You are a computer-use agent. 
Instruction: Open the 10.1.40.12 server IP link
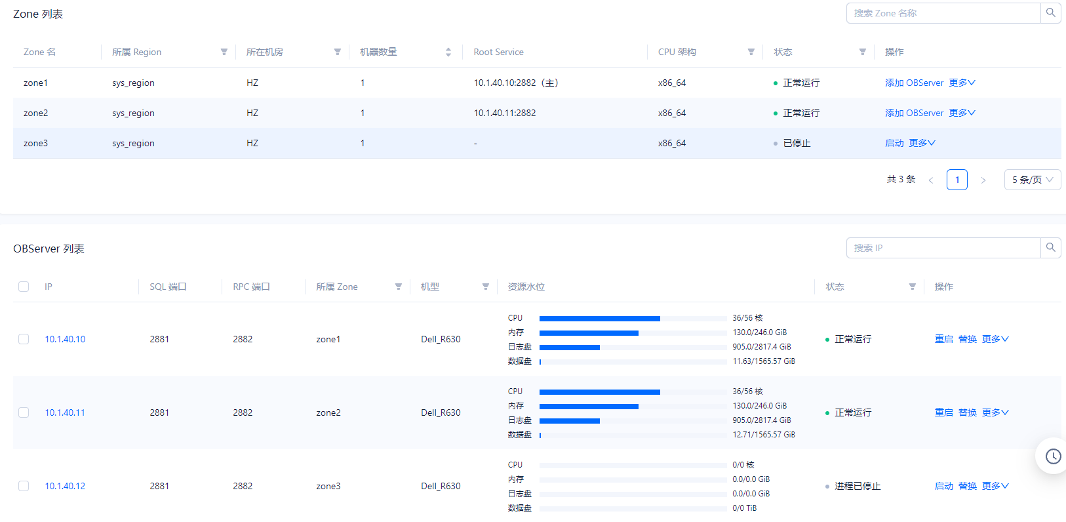pyautogui.click(x=65, y=486)
